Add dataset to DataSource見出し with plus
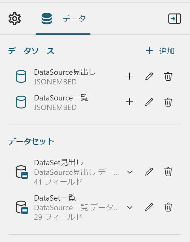190x242 pixels. click(130, 76)
